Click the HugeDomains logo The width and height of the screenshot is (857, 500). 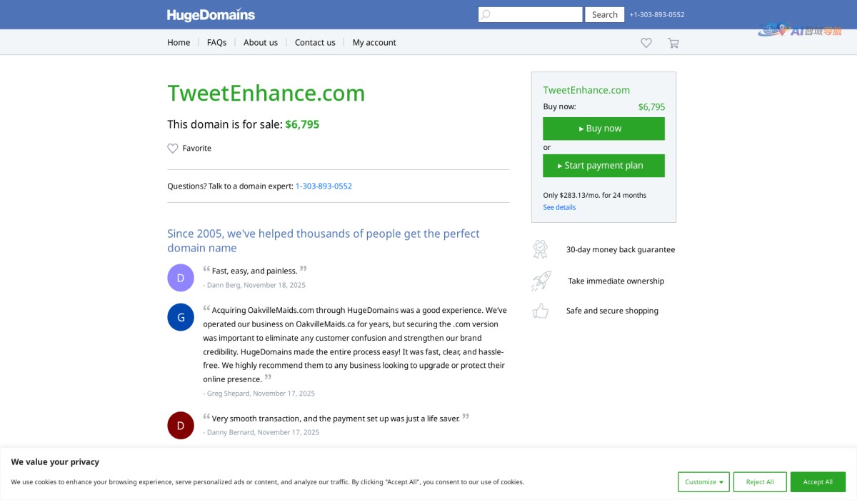click(211, 14)
